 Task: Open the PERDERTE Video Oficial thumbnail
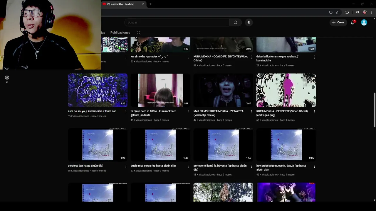pos(286,90)
